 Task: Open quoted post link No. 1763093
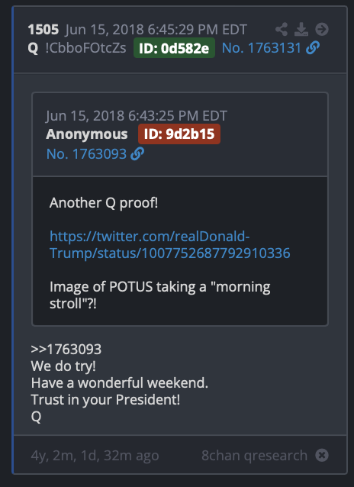coord(87,154)
